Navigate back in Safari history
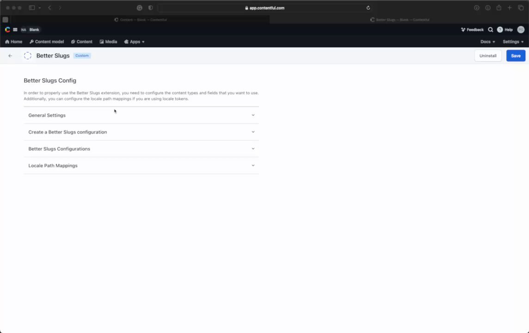 point(49,8)
